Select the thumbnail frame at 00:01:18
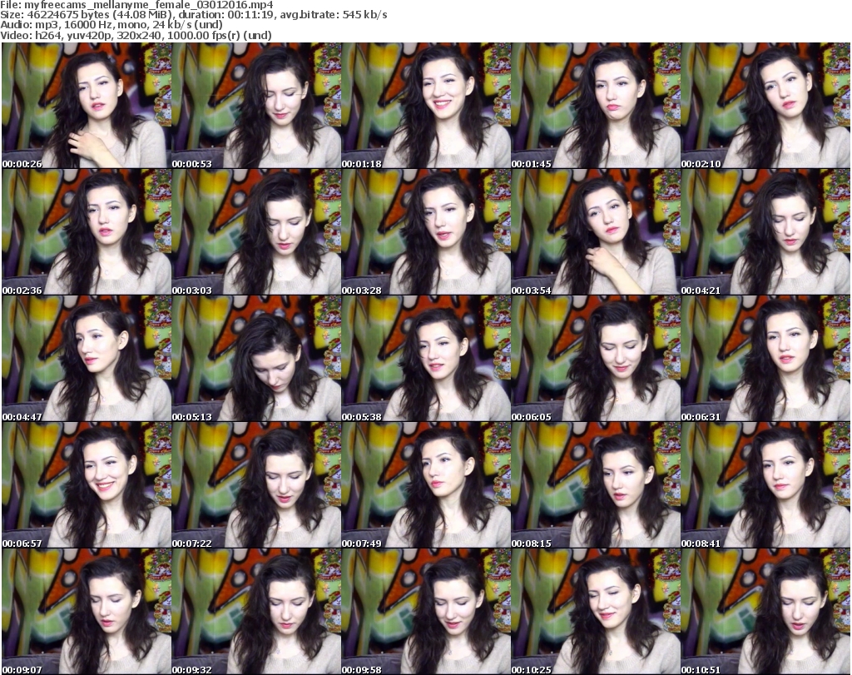Image resolution: width=852 pixels, height=675 pixels. (425, 106)
